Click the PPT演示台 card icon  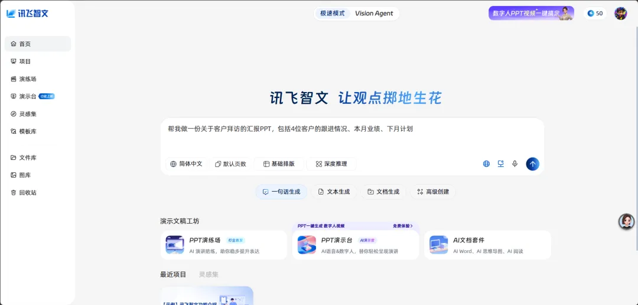pos(307,245)
